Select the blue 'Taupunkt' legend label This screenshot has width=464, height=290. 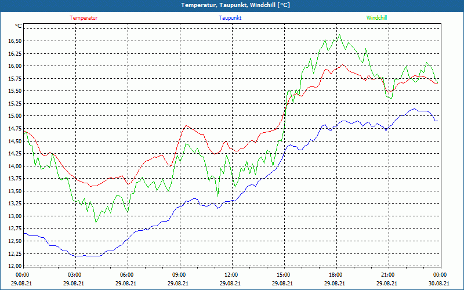pyautogui.click(x=230, y=18)
